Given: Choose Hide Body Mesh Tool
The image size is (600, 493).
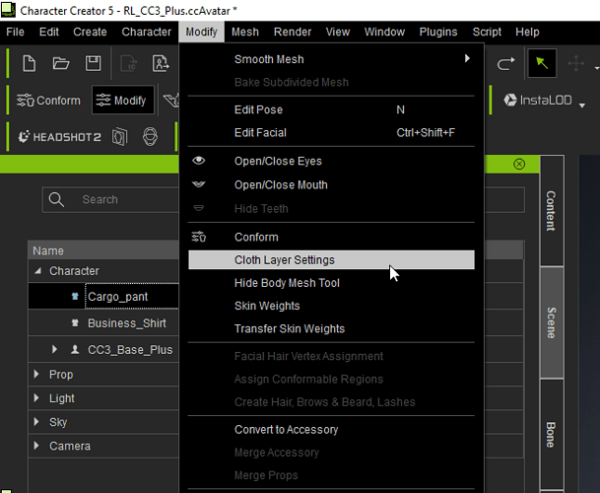Looking at the screenshot, I should click(331, 283).
